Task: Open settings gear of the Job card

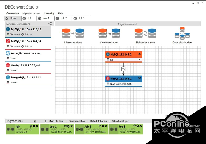Action: pos(34,126)
